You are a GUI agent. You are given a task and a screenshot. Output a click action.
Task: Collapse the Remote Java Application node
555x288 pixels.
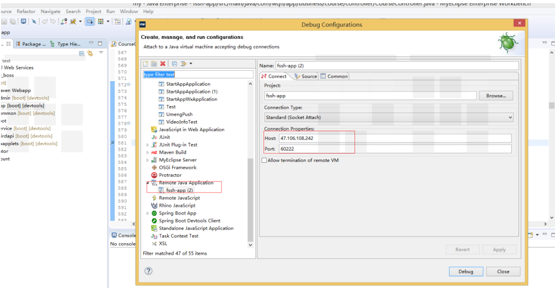pos(147,183)
